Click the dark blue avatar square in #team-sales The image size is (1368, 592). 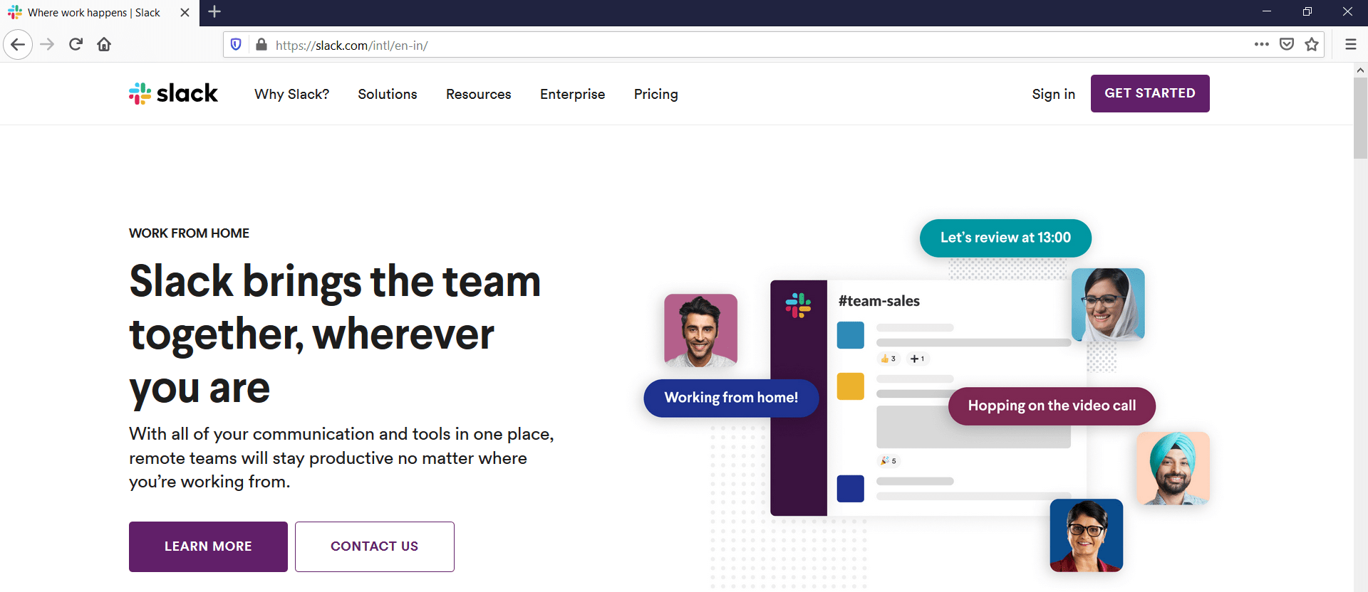pyautogui.click(x=850, y=489)
